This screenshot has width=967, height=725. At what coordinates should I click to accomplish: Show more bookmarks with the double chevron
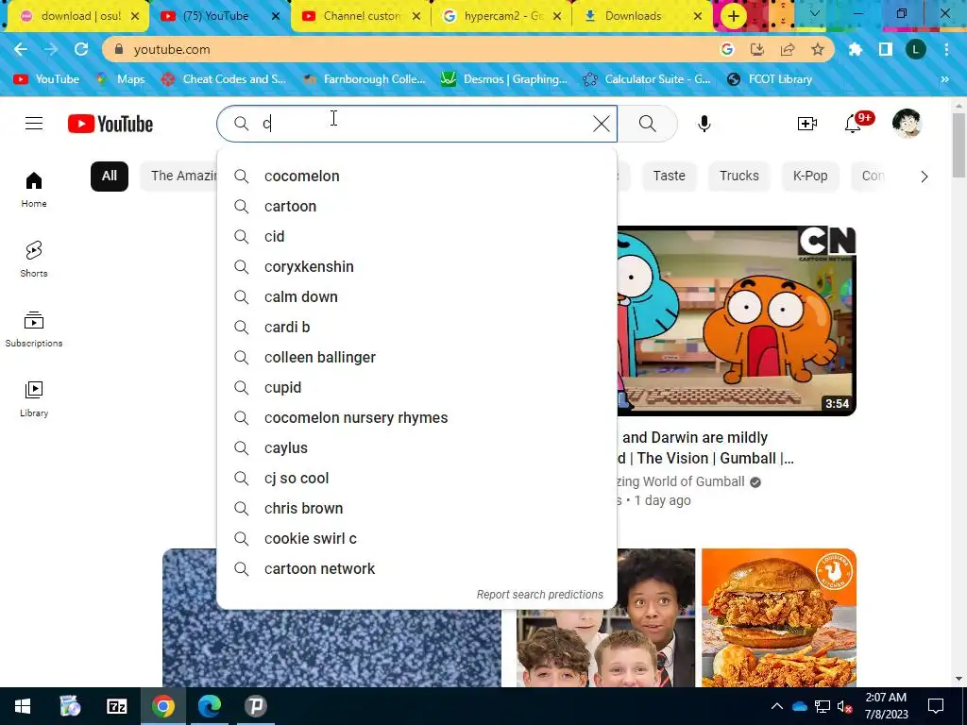[944, 79]
